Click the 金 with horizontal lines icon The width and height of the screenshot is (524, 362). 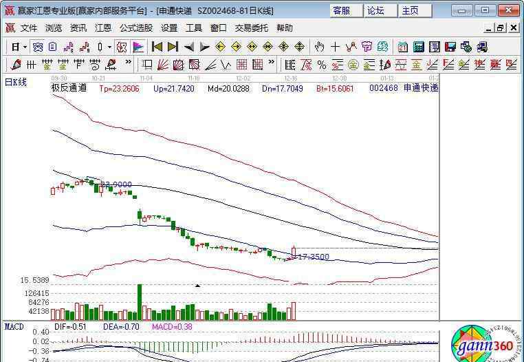pyautogui.click(x=369, y=65)
